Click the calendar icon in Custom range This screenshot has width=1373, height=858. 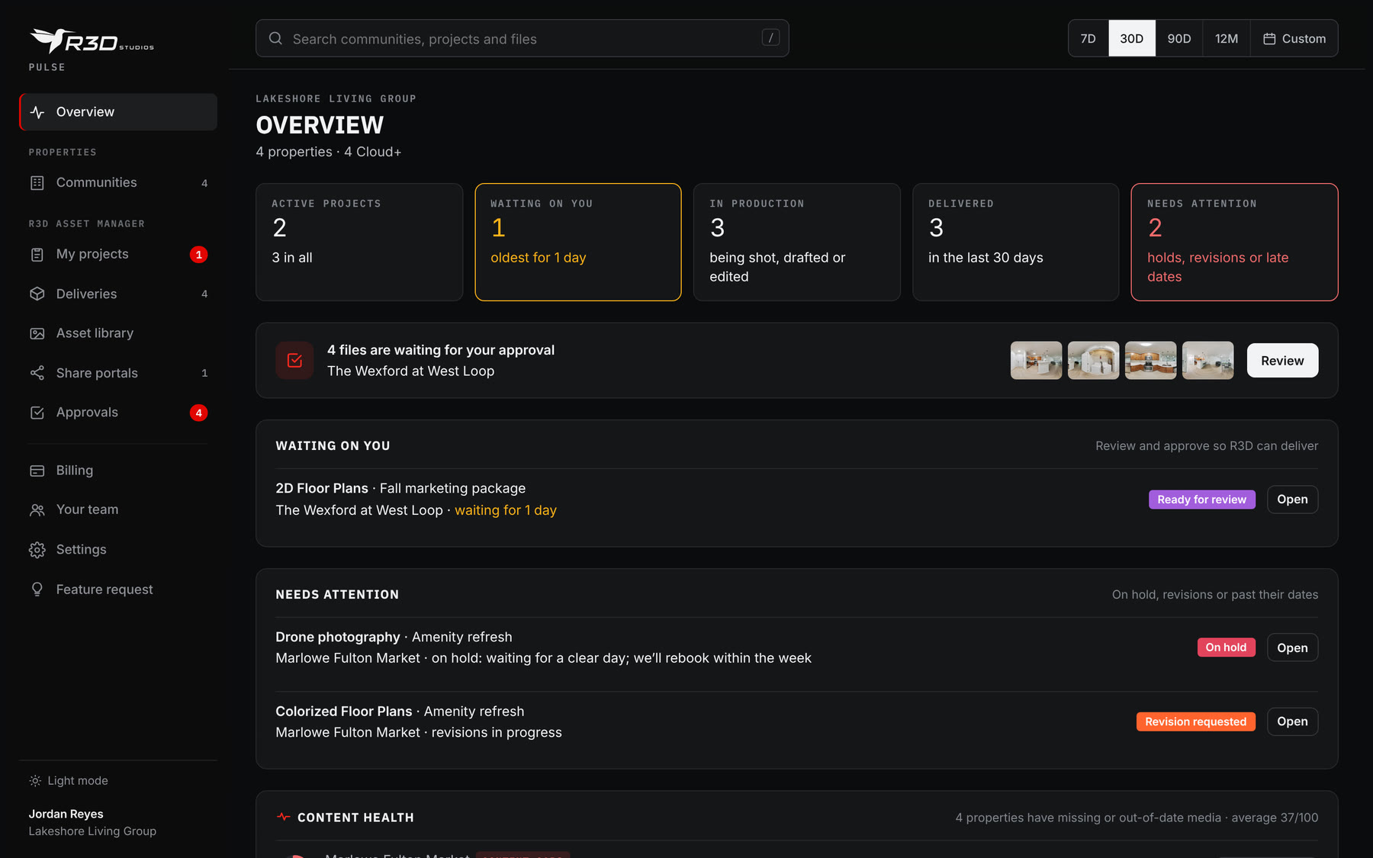click(x=1269, y=39)
